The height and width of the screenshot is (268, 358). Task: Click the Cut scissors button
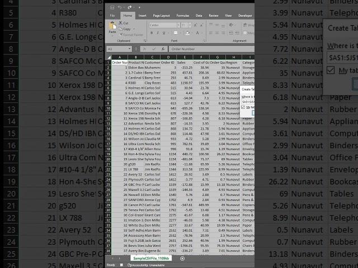pyautogui.click(x=124, y=23)
